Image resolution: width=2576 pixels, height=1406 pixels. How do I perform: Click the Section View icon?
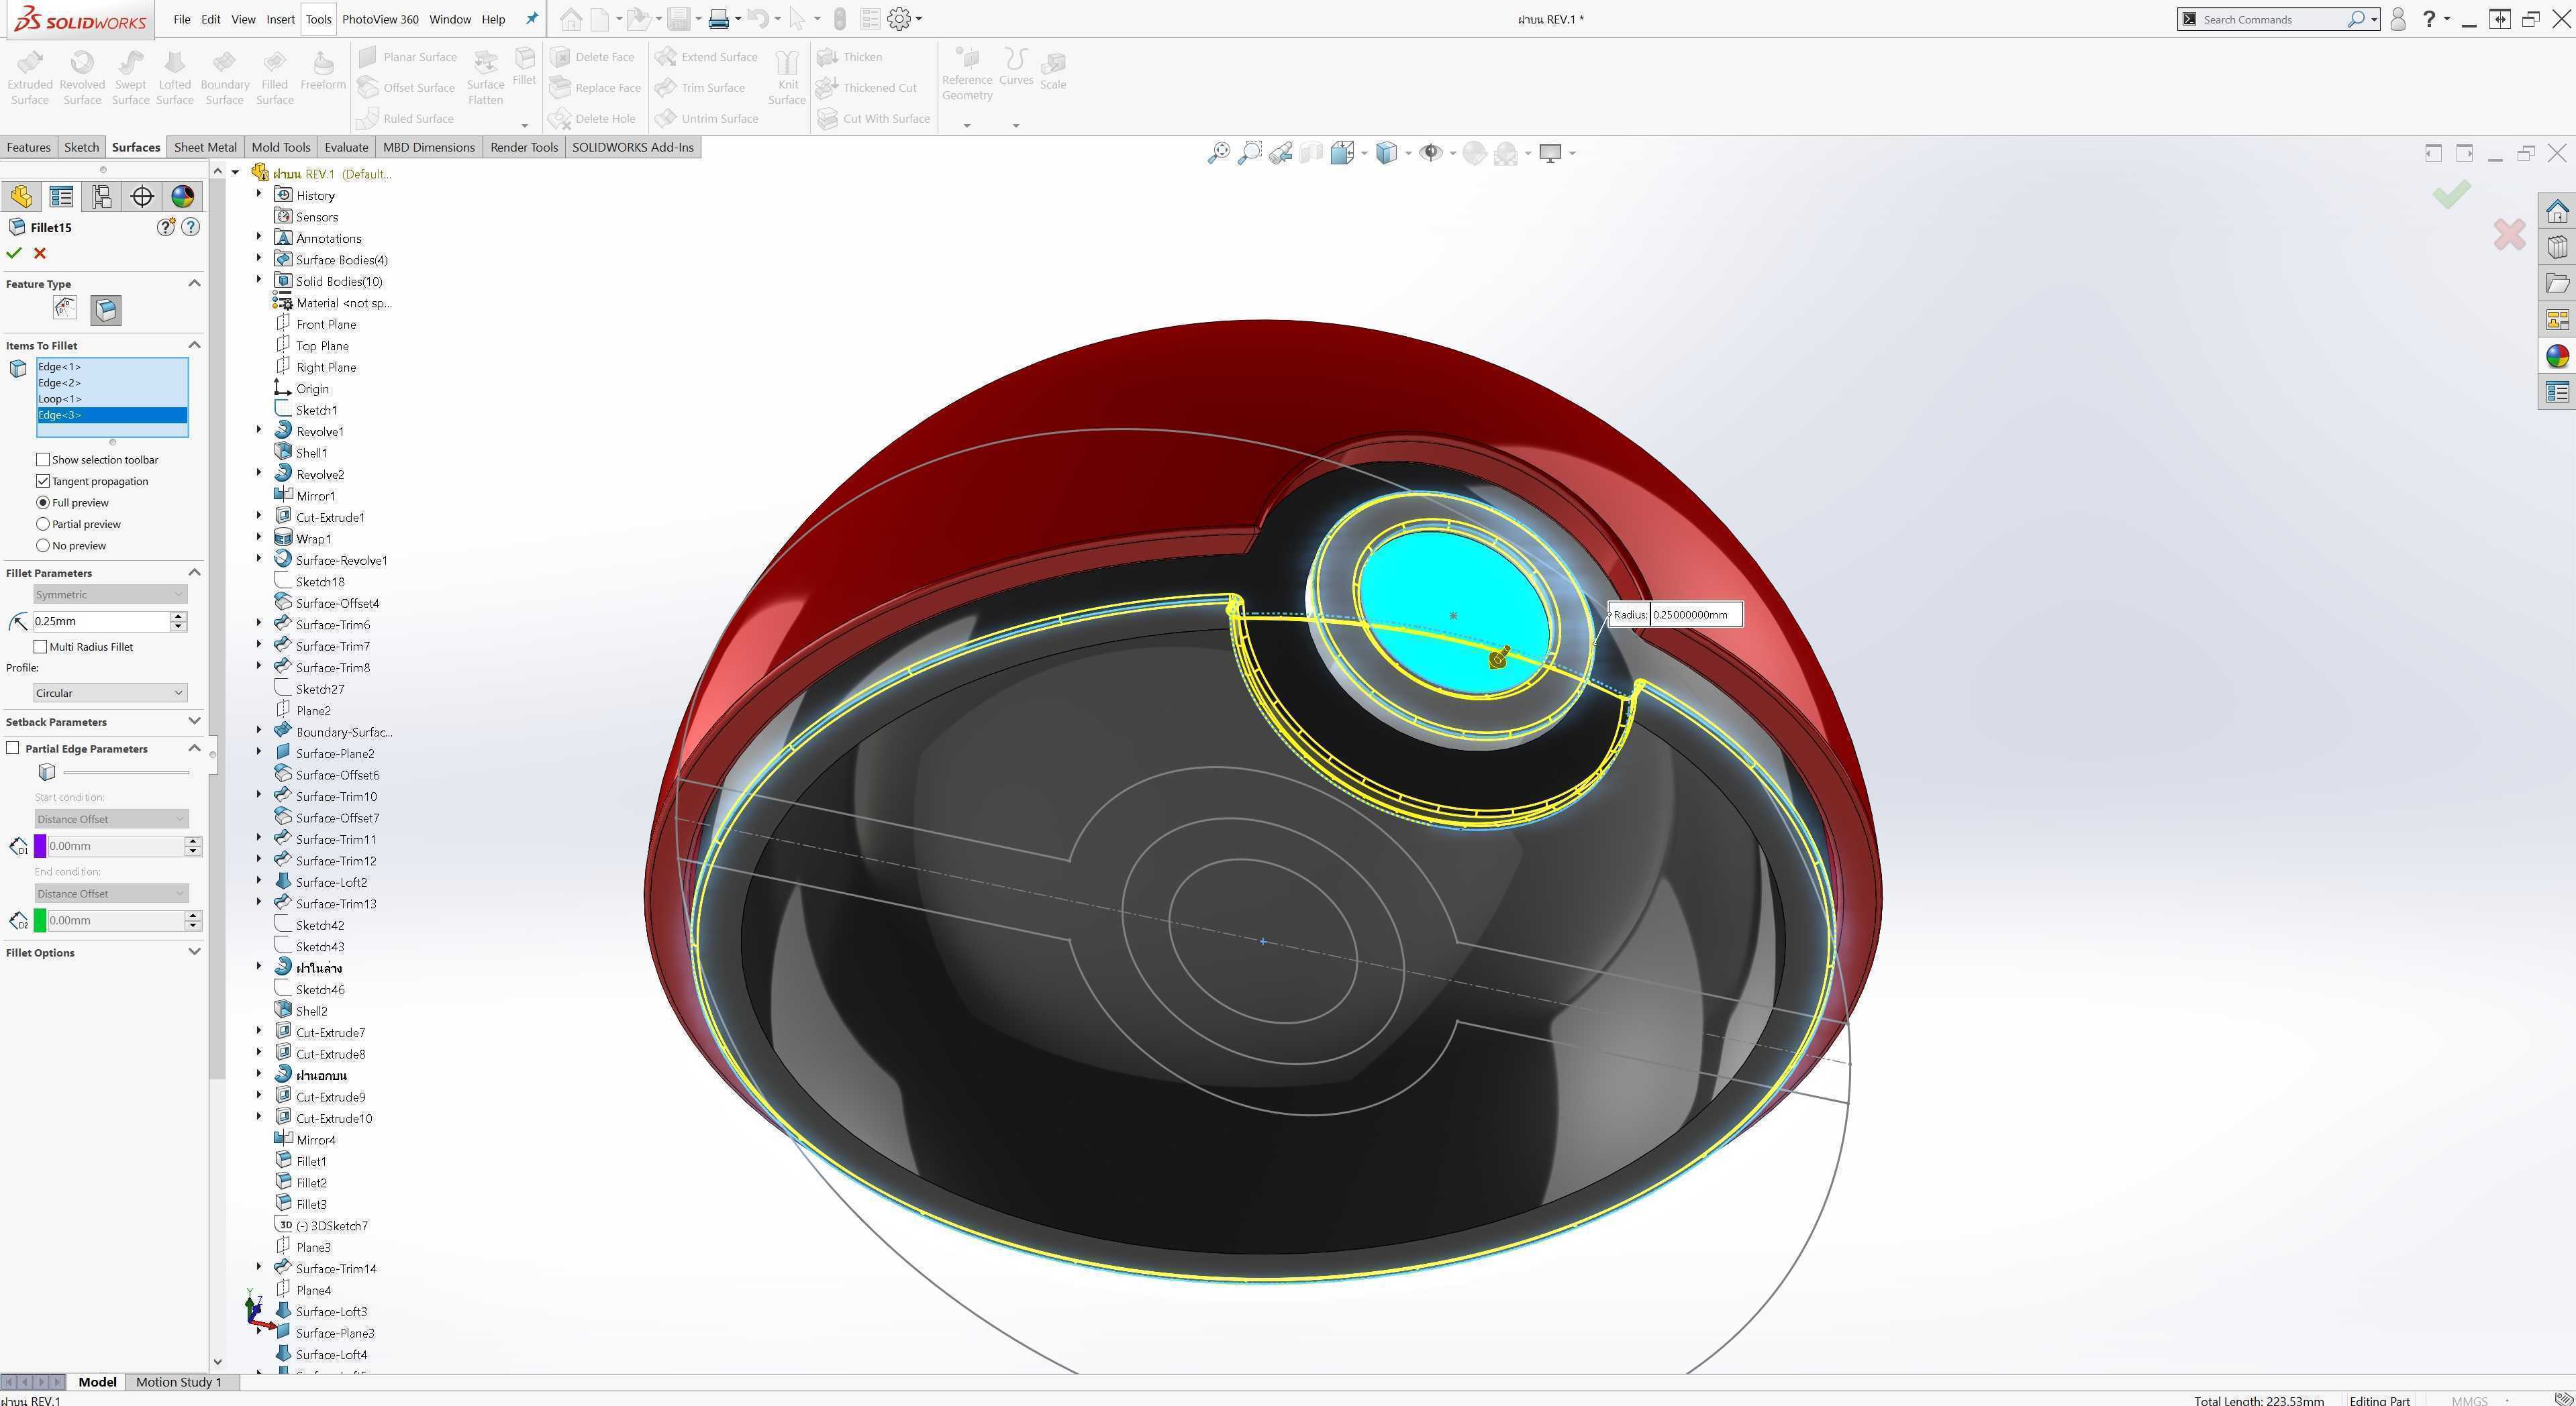[x=1311, y=153]
